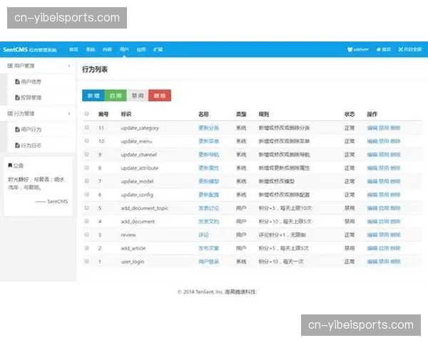Select the active 用户 navigation item
This screenshot has width=428, height=343.
[124, 49]
